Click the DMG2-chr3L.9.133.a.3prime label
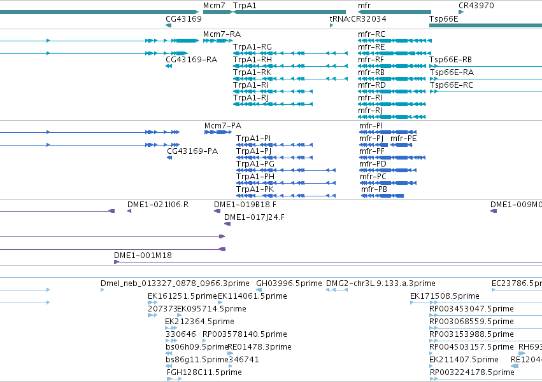The image size is (542, 382). coord(381,283)
